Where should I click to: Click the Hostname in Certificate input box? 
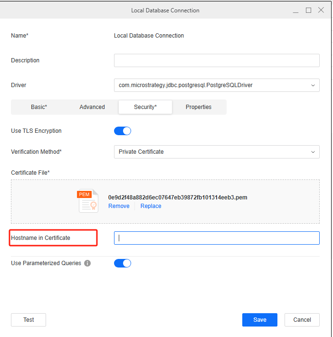point(217,238)
